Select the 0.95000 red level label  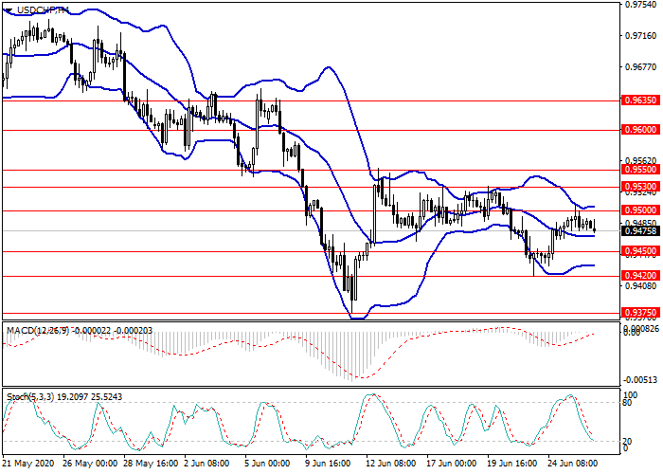click(x=639, y=210)
